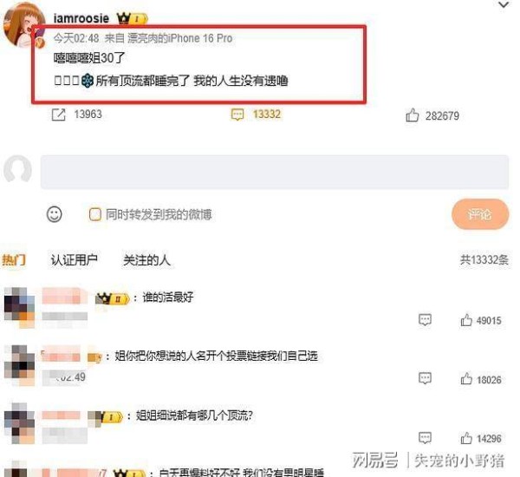The image size is (520, 477).
Task: Open iamroosie's profile avatar
Action: click(x=24, y=25)
